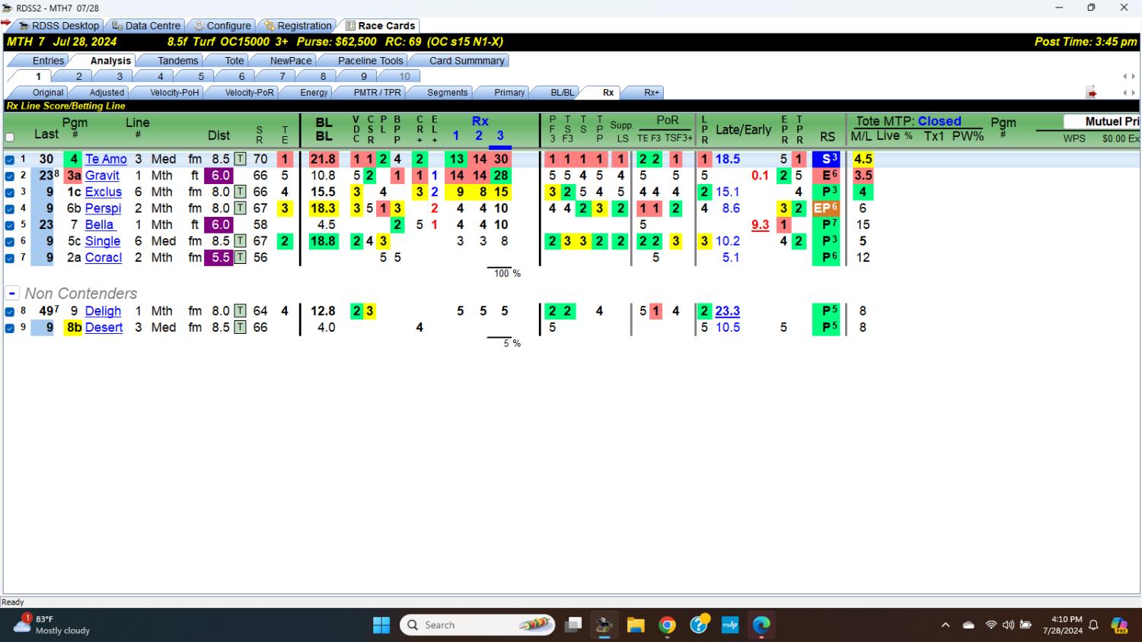The height and width of the screenshot is (642, 1142).
Task: Open volume control in system tray
Action: point(1008,625)
